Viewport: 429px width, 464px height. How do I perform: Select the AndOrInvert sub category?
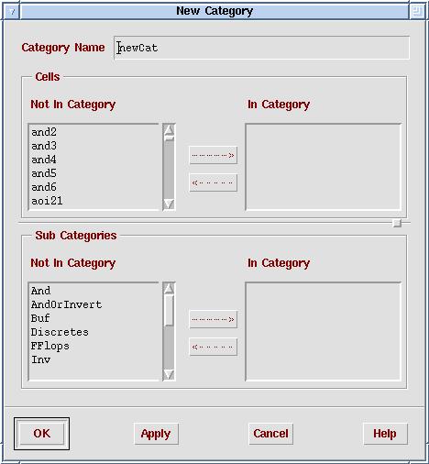(66, 304)
